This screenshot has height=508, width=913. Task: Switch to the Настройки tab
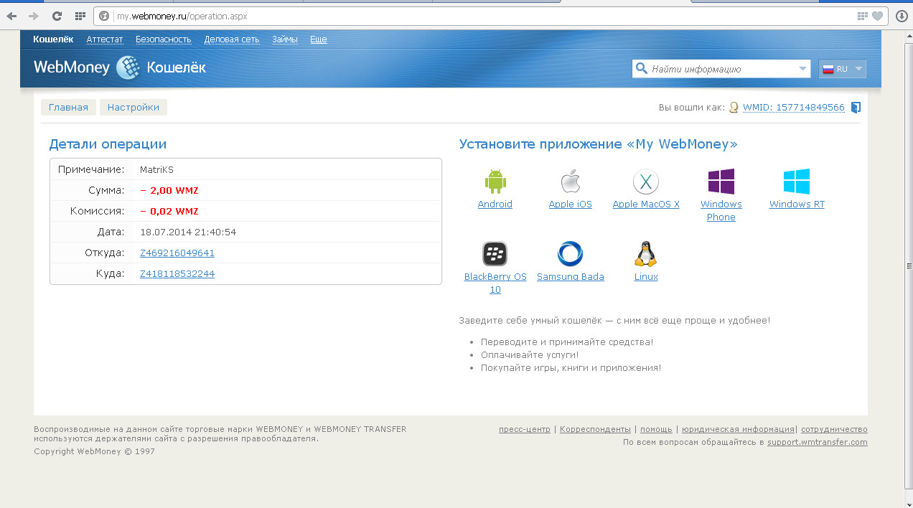tap(134, 108)
